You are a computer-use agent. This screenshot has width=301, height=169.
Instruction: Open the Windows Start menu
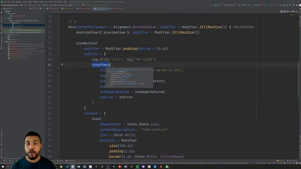(3, 167)
